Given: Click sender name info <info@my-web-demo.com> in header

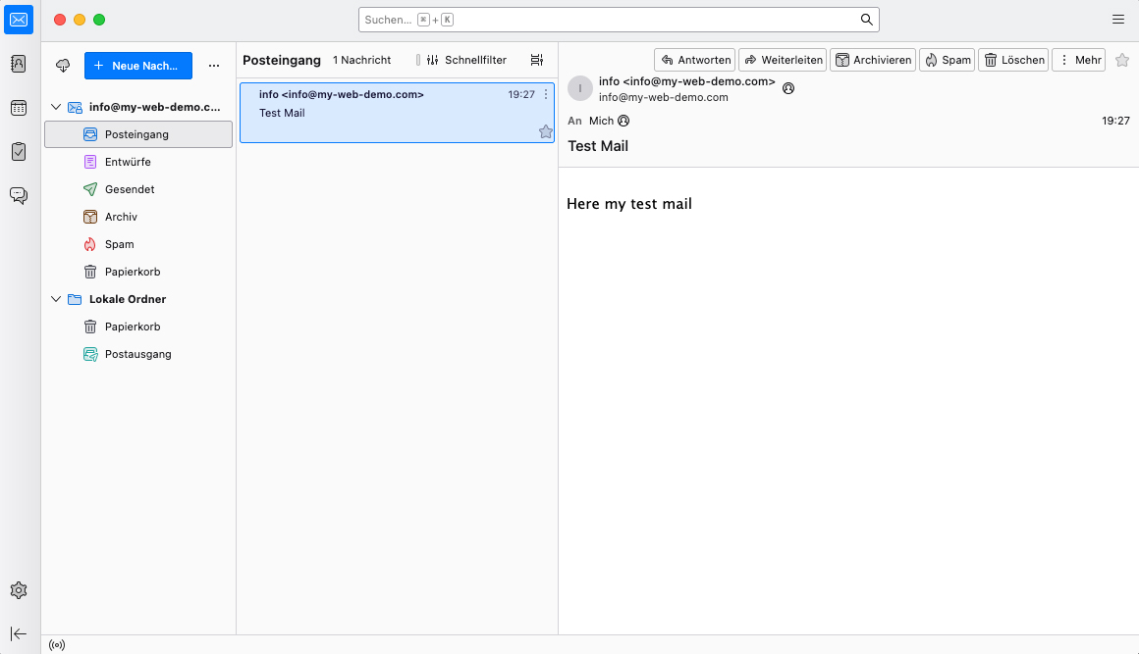Looking at the screenshot, I should click(x=687, y=82).
